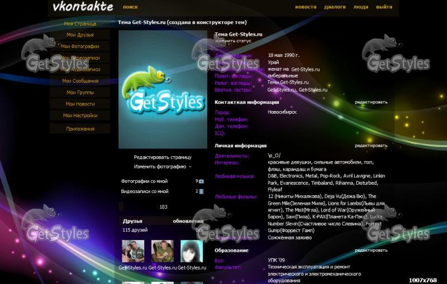This screenshot has width=447, height=284.
Task: Open the Фотографии со мной link
Action: point(144,181)
